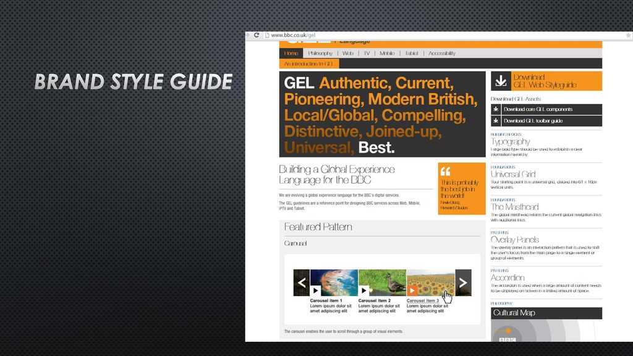This screenshot has width=633, height=356.
Task: Reload the page with the browser refresh icon
Action: [x=257, y=35]
